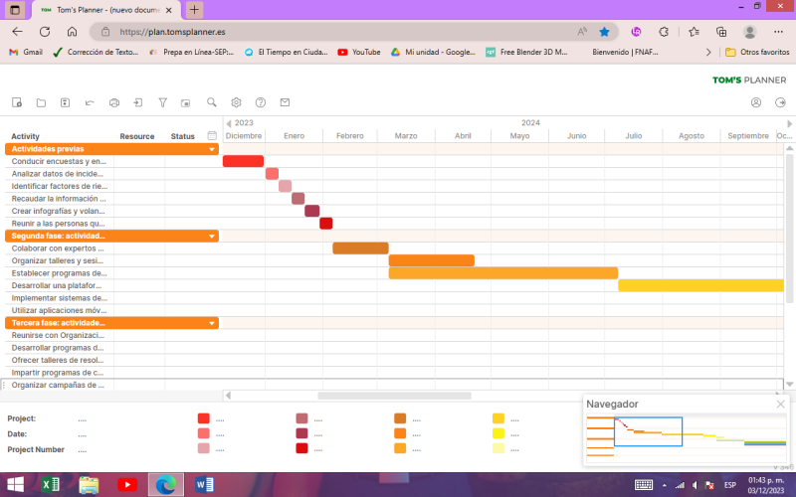Click the calendar view toolbar icon
Viewport: 796px width, 497px height.
click(x=186, y=102)
